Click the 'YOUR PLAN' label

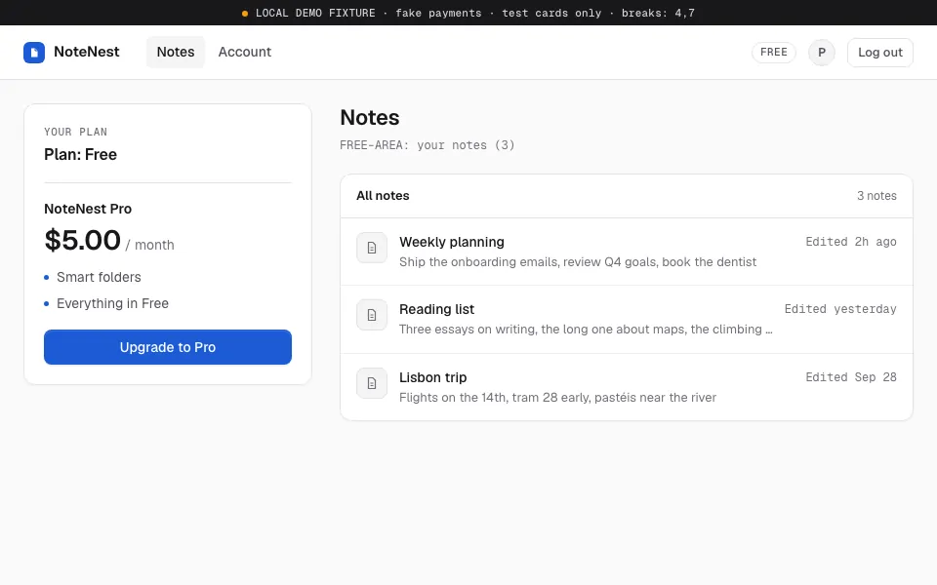(x=76, y=132)
